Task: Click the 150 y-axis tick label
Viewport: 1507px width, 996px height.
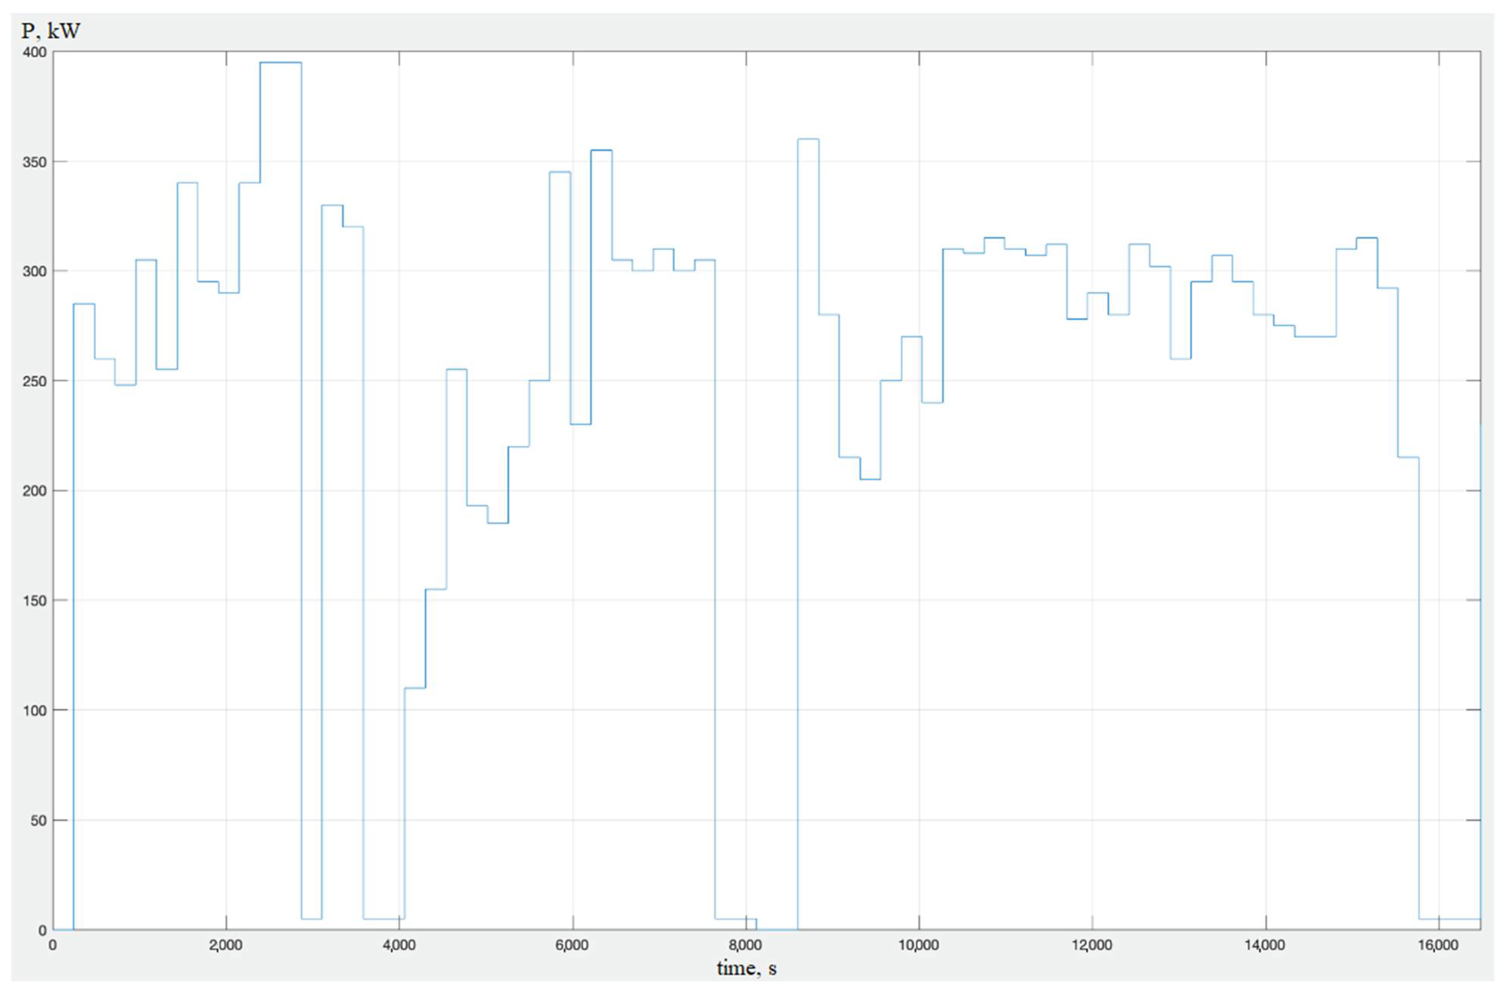Action: point(35,601)
